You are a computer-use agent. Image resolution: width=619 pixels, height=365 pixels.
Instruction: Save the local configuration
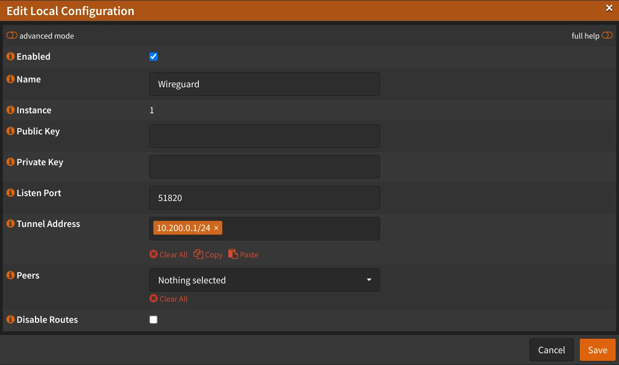point(597,350)
